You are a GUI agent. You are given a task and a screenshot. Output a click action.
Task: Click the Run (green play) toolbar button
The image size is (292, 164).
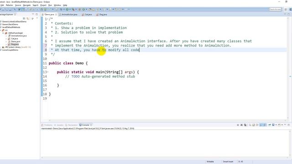67,9
